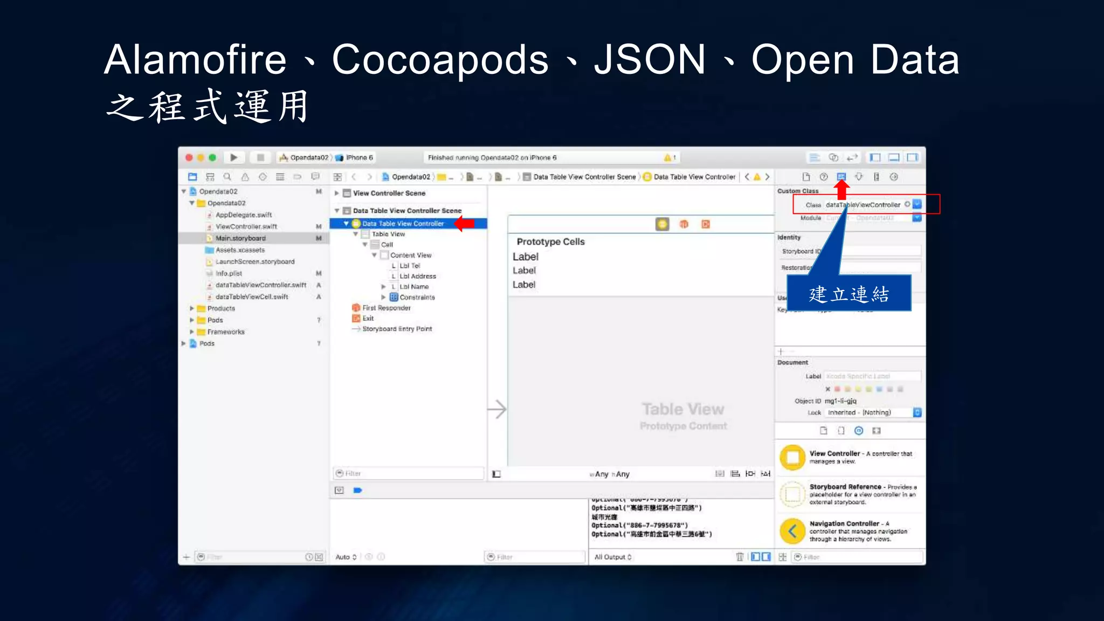Show the File inspector

click(x=806, y=177)
